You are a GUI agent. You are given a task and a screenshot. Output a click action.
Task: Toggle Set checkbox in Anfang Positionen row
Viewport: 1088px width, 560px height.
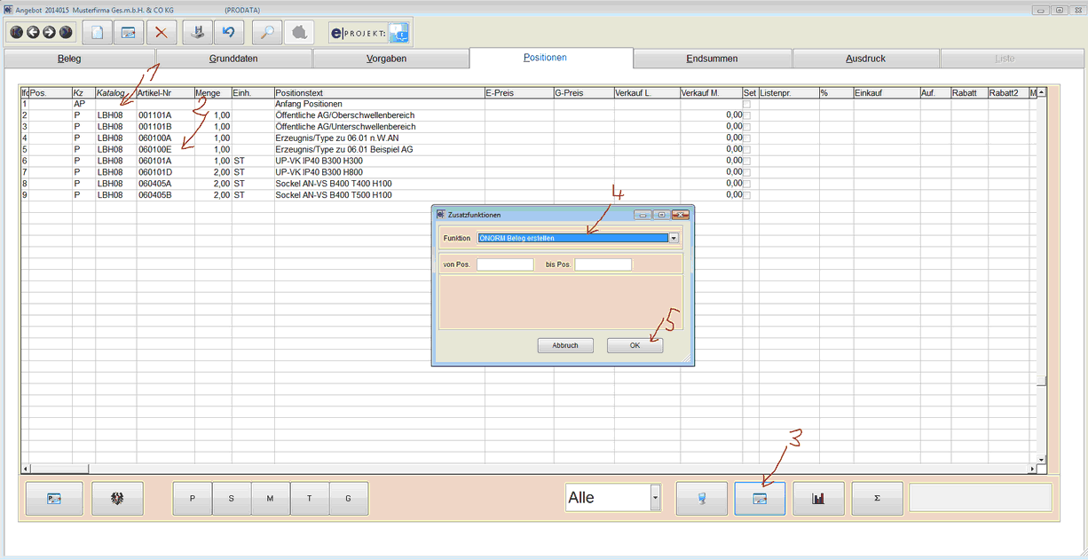point(746,104)
